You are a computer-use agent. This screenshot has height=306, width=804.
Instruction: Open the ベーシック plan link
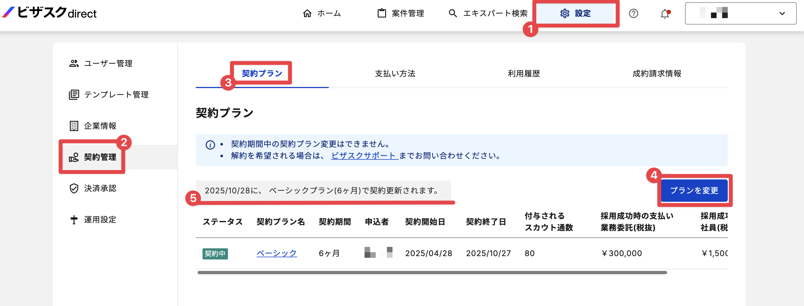tap(277, 253)
